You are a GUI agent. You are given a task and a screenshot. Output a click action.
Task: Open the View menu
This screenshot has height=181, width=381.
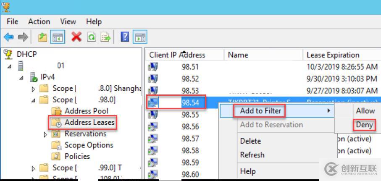coord(68,21)
